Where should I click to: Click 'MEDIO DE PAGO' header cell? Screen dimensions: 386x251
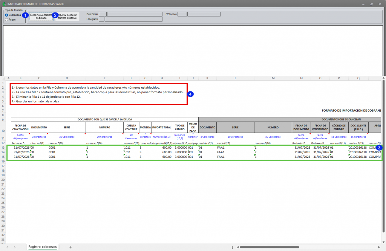click(193, 127)
